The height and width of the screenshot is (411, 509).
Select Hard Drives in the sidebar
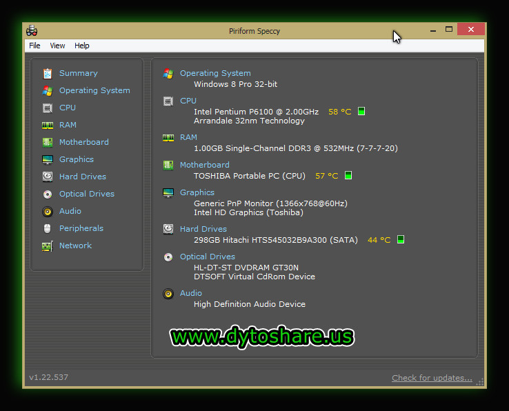pos(83,177)
